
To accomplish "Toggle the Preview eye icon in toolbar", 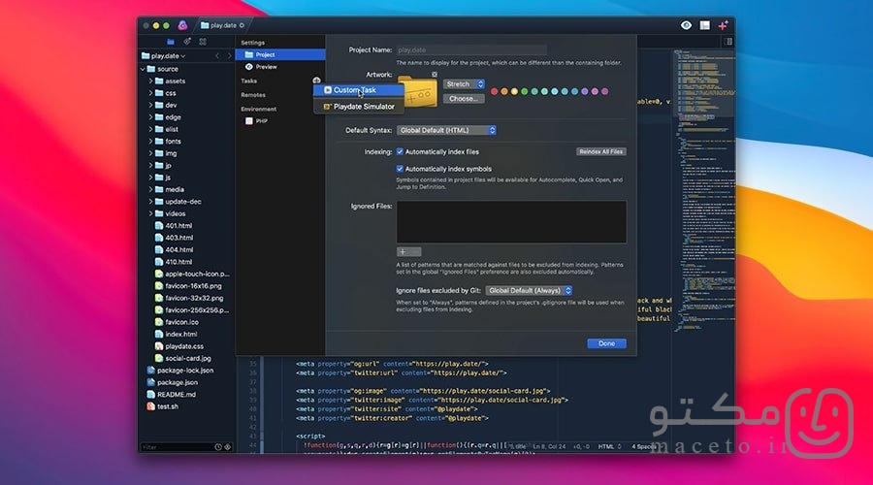I will point(686,25).
